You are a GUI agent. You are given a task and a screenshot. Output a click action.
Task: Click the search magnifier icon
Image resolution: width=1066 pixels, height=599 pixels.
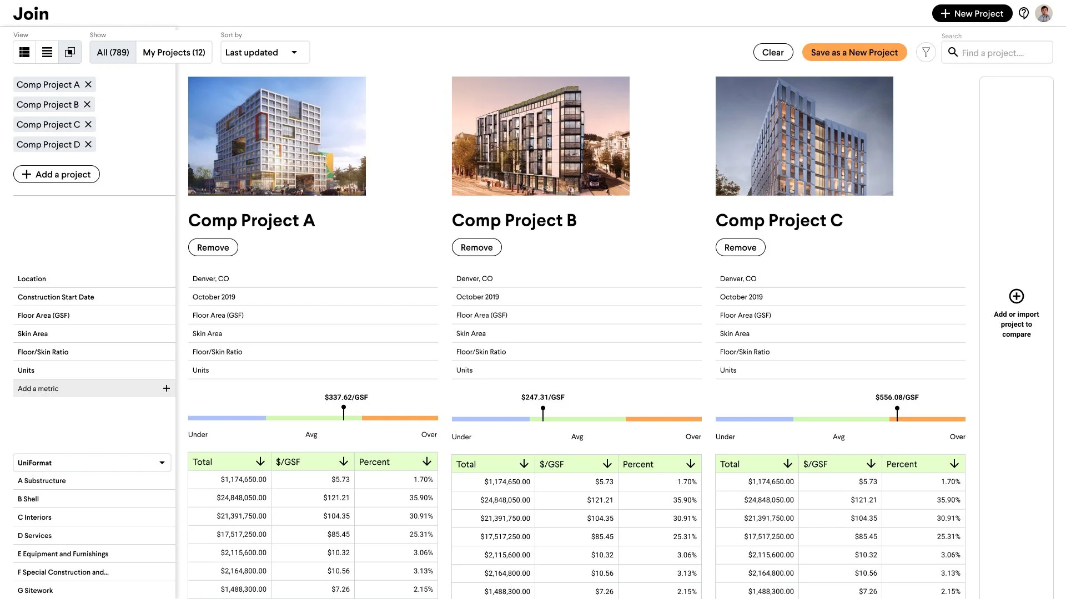click(953, 52)
